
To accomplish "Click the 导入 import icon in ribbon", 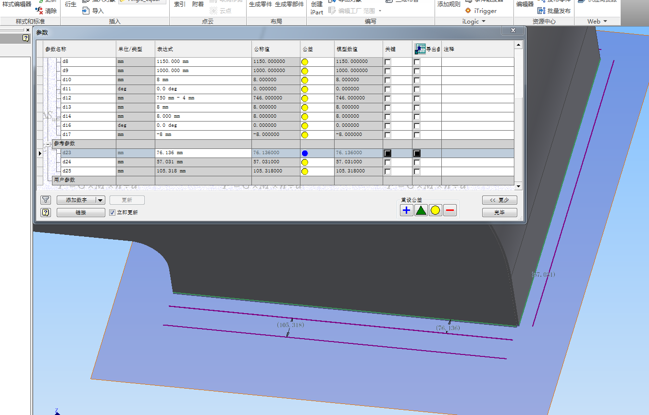I will 86,11.
